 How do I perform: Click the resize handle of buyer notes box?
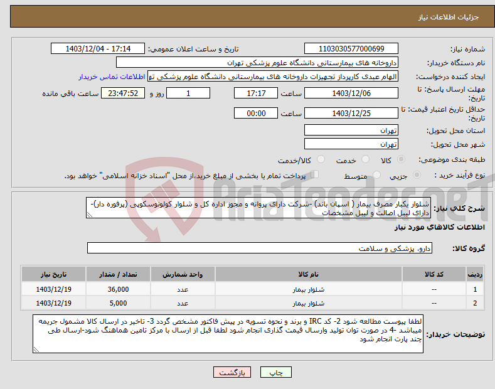[36, 349]
